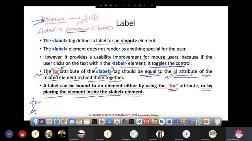This screenshot has height=141, width=252.
Task: Open the Trash in the dock
Action: pos(217,122)
